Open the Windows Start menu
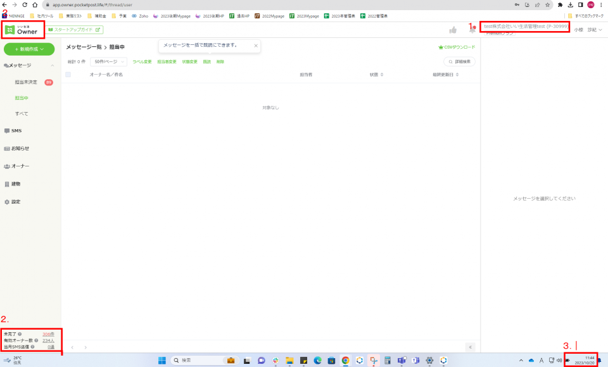Image resolution: width=608 pixels, height=367 pixels. [162, 361]
